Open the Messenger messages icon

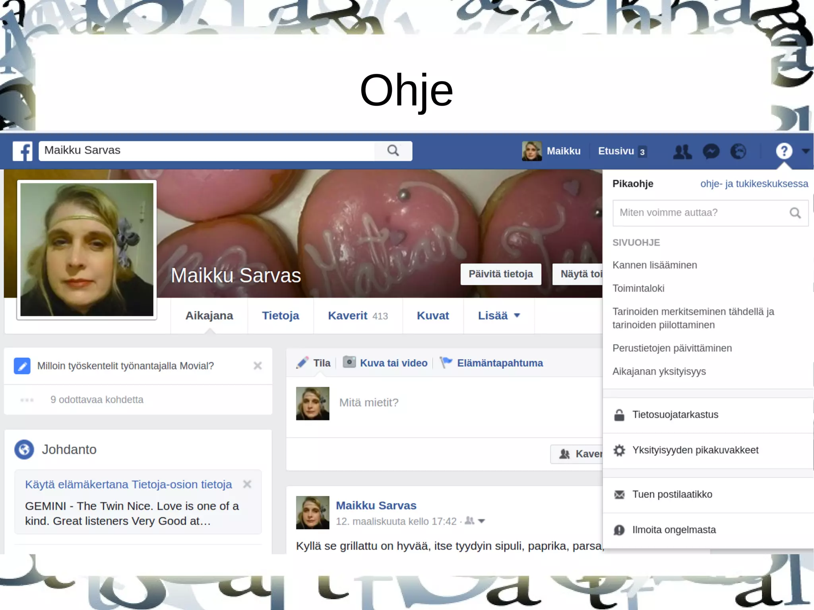point(711,151)
